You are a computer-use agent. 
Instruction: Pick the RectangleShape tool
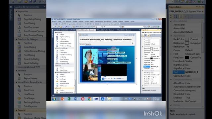click(x=64, y=84)
